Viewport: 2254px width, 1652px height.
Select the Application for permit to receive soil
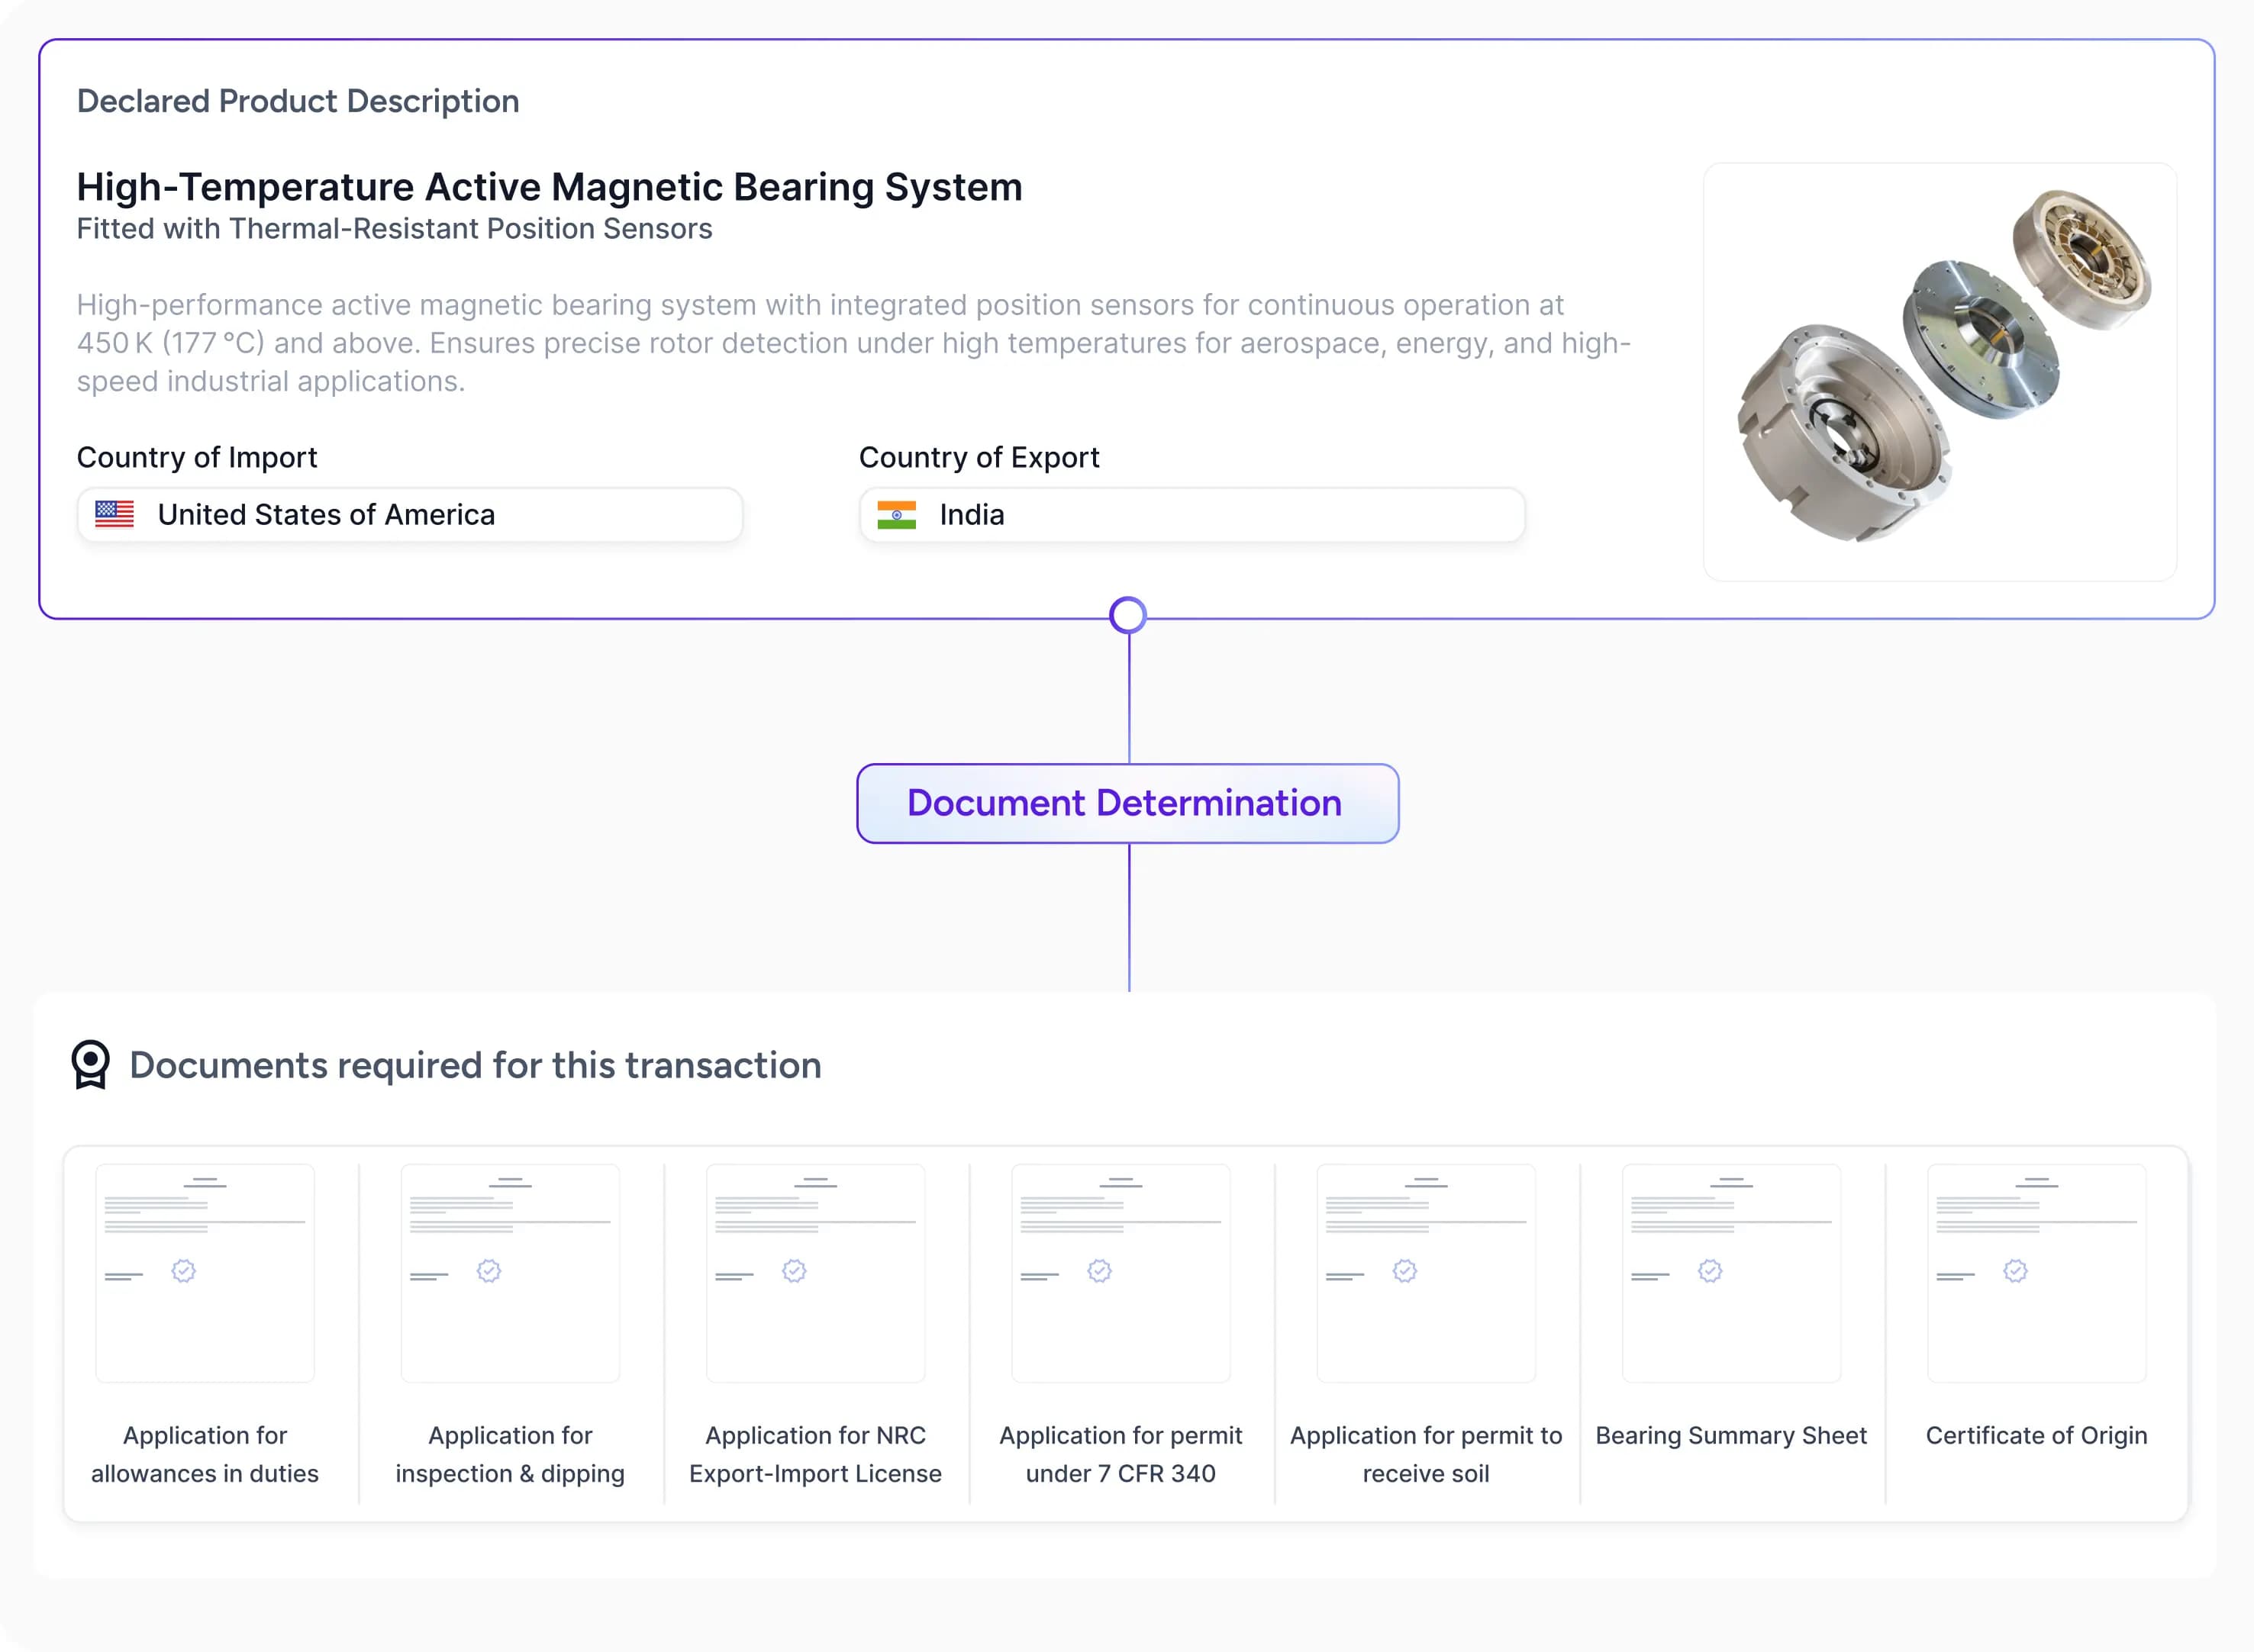click(1426, 1272)
